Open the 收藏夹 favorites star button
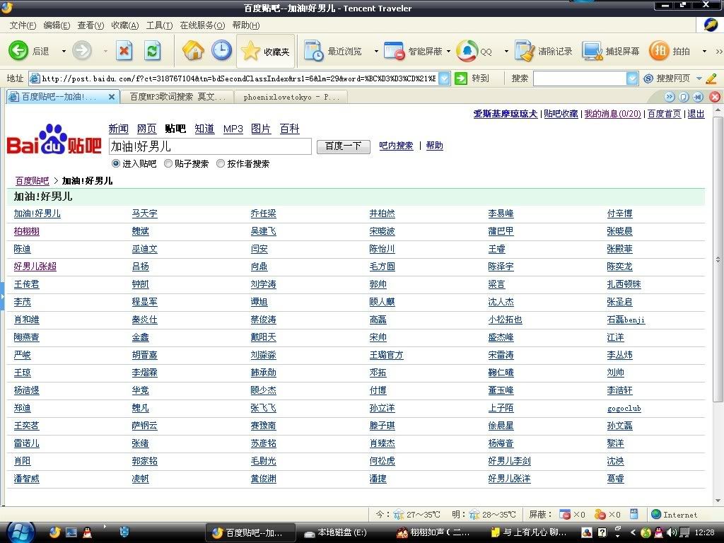This screenshot has height=543, width=724. tap(266, 51)
